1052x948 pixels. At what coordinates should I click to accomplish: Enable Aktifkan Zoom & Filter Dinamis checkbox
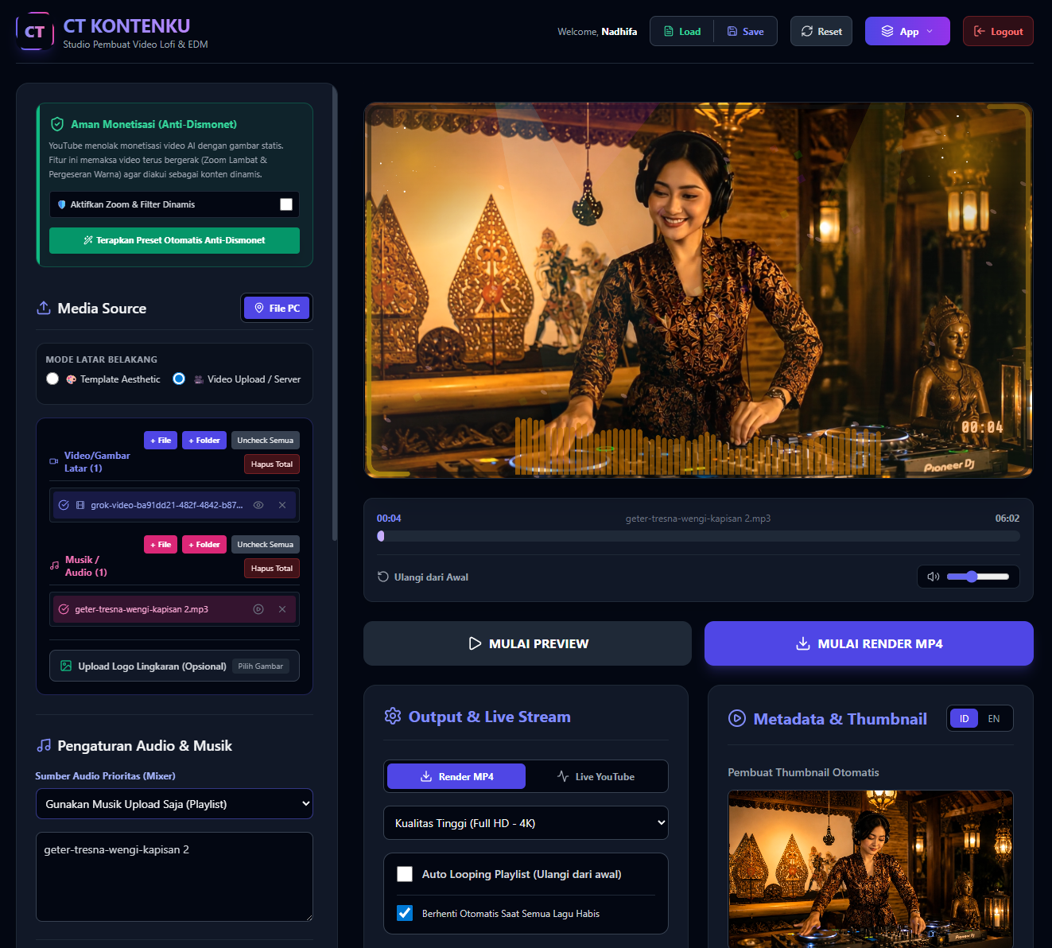coord(286,204)
